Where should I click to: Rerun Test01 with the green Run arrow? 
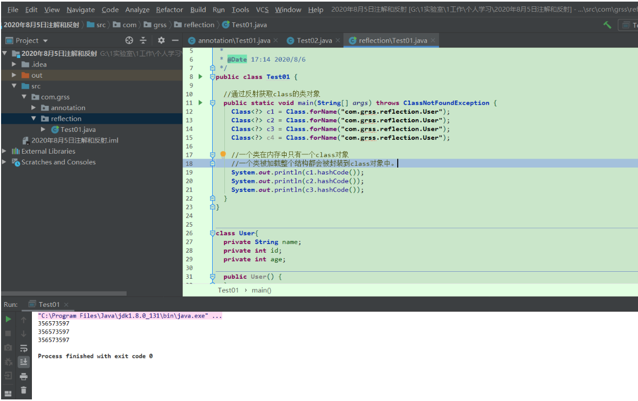8,319
